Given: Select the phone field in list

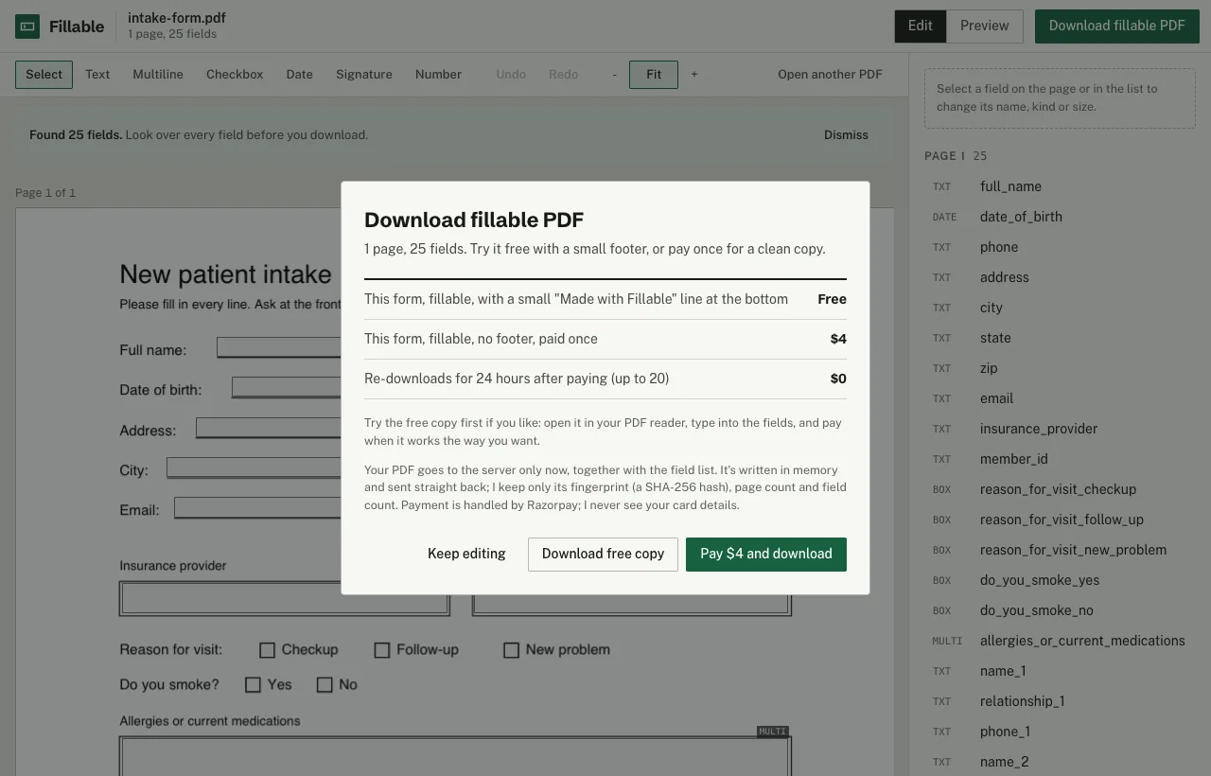Looking at the screenshot, I should 1060,247.
